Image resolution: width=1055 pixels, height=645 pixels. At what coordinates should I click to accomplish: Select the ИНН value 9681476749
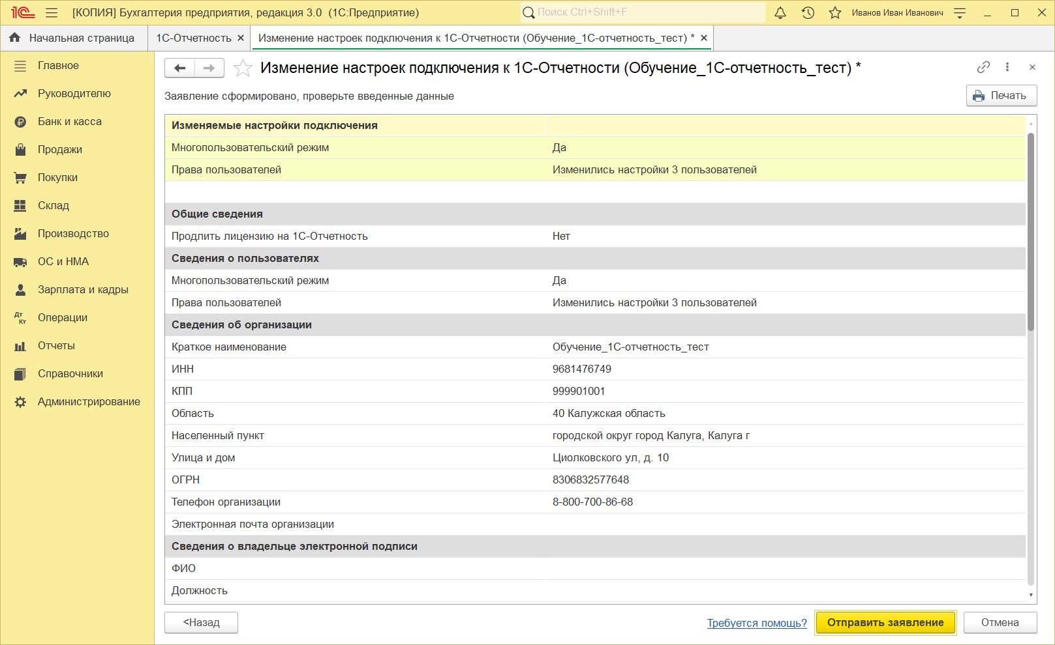582,369
